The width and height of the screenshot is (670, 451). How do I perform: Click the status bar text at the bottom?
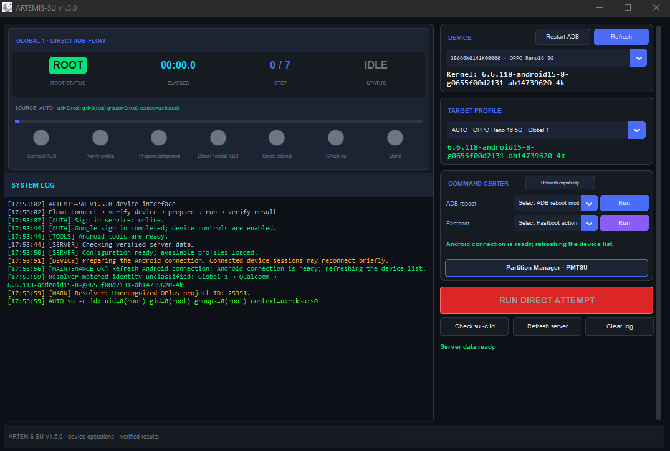click(84, 437)
